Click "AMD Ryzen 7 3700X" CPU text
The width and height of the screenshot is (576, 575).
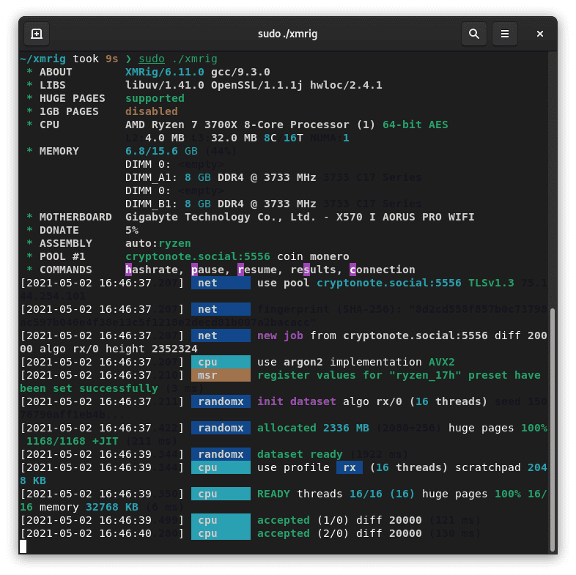[x=181, y=125]
